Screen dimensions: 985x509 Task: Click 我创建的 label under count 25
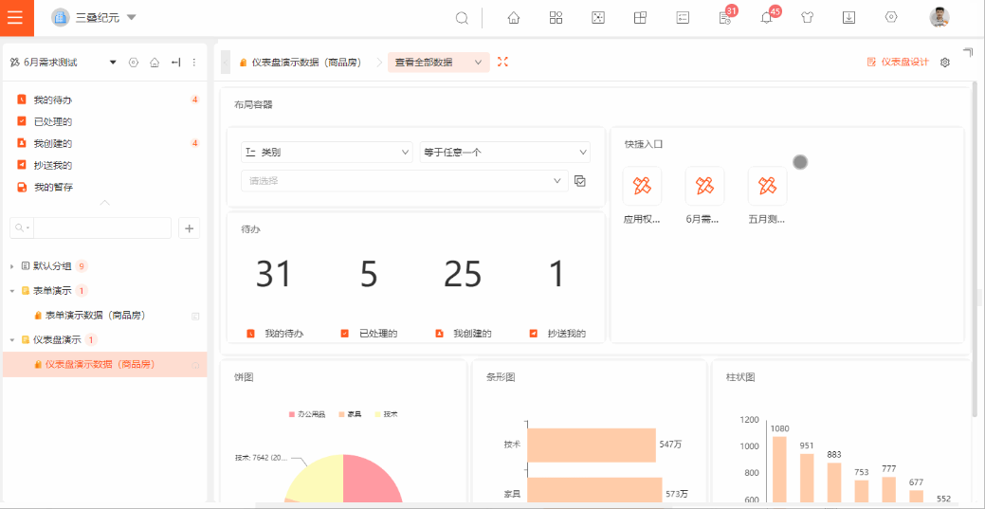472,334
